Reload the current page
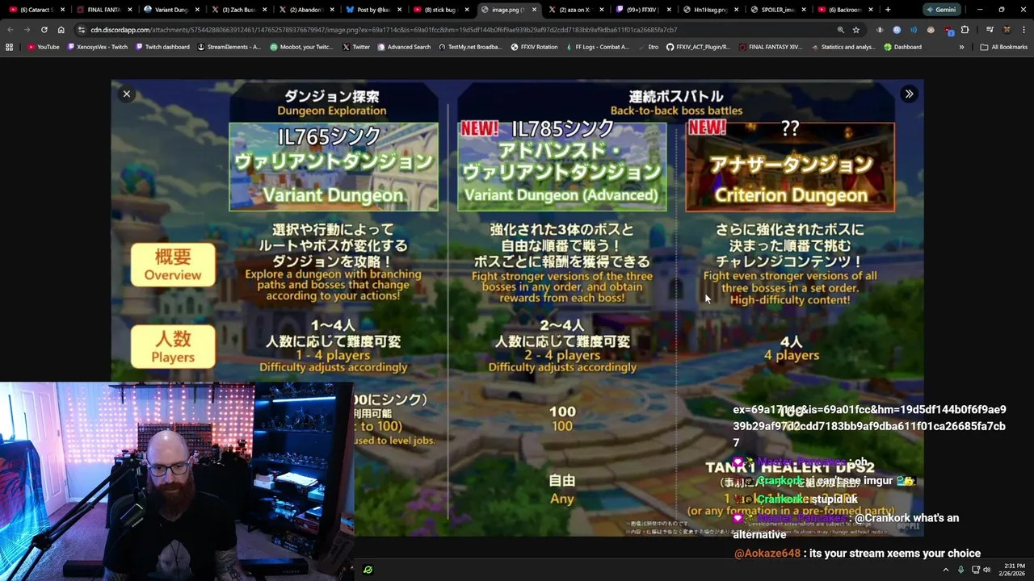The width and height of the screenshot is (1034, 581). 44,30
